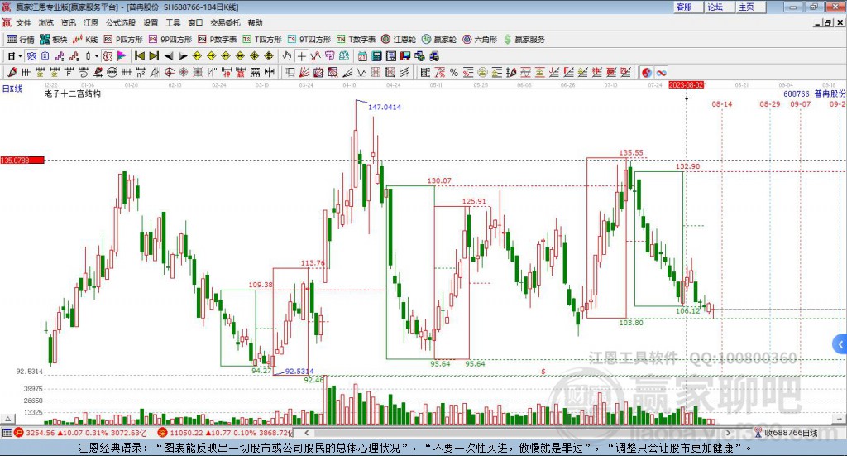847x456 pixels.
Task: Open the 9T四方形 tool
Action: click(x=309, y=40)
